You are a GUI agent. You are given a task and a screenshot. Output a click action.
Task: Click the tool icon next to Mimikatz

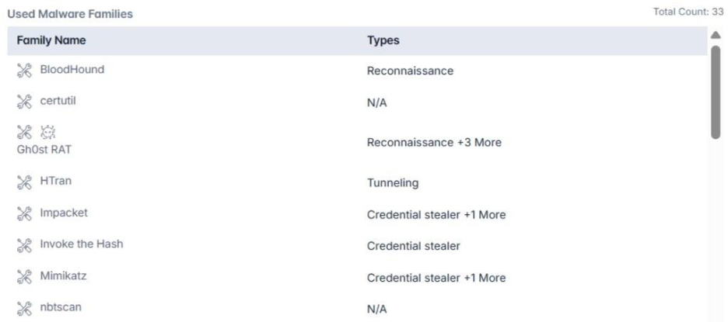click(x=24, y=275)
